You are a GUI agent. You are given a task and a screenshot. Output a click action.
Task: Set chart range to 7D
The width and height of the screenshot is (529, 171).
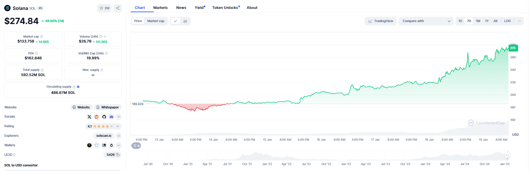pos(469,21)
